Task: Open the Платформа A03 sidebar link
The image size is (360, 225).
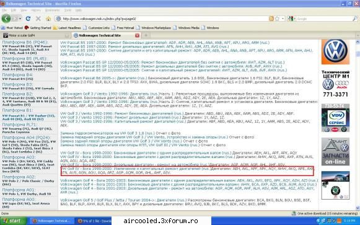Action: click(19, 157)
